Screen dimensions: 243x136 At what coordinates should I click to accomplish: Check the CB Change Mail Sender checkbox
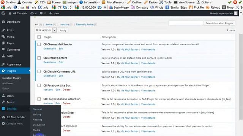[39, 44]
